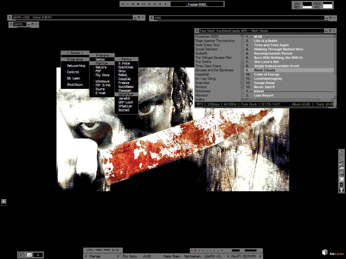Select track 'Black Clouds' in playlist

coord(290,70)
